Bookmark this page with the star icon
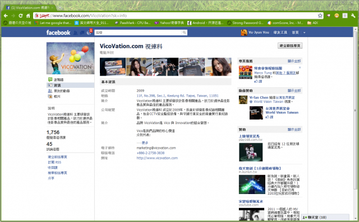The image size is (359, 222). [320, 16]
